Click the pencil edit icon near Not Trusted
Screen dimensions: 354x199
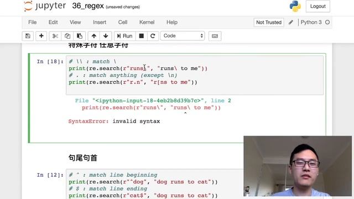click(x=291, y=22)
